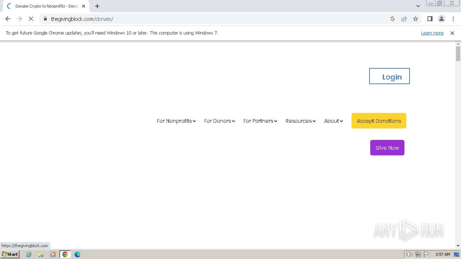Click the browser Back arrow
Image resolution: width=461 pixels, height=259 pixels.
point(8,19)
